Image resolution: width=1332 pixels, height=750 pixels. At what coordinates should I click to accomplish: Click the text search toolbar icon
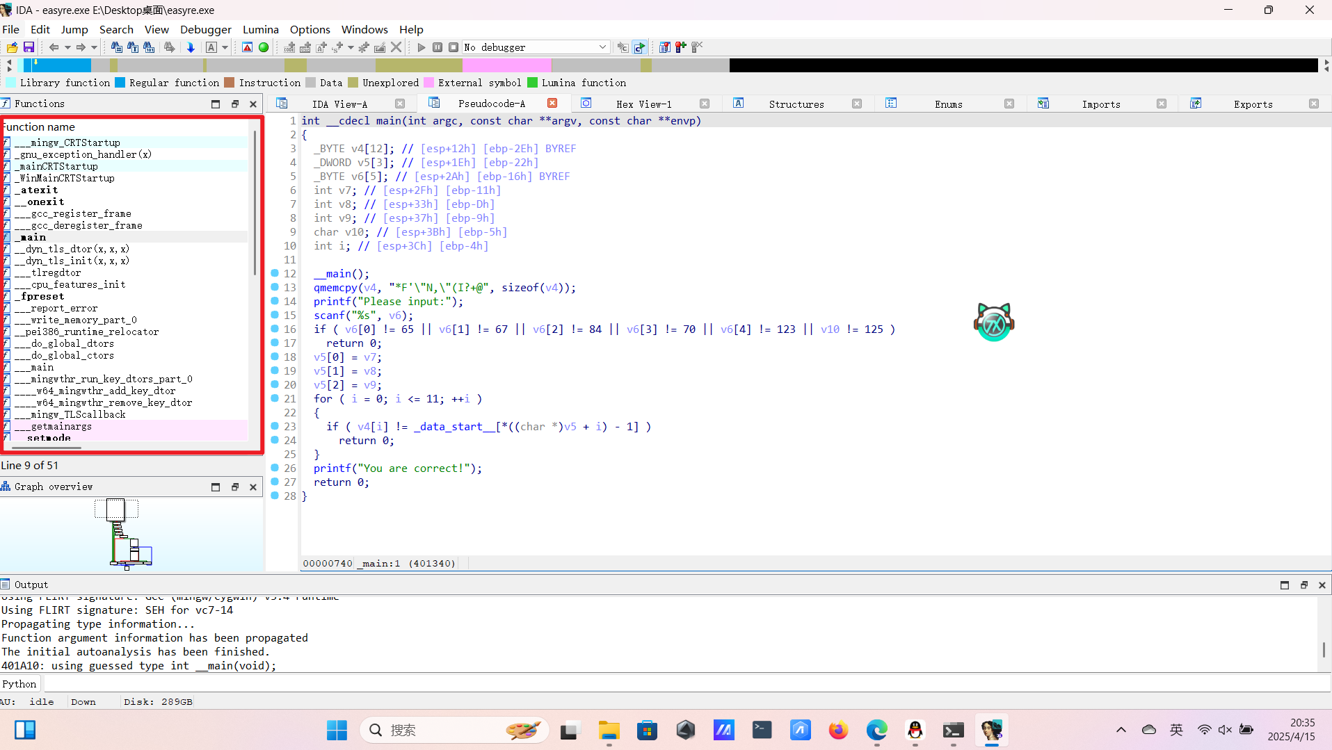(x=133, y=47)
